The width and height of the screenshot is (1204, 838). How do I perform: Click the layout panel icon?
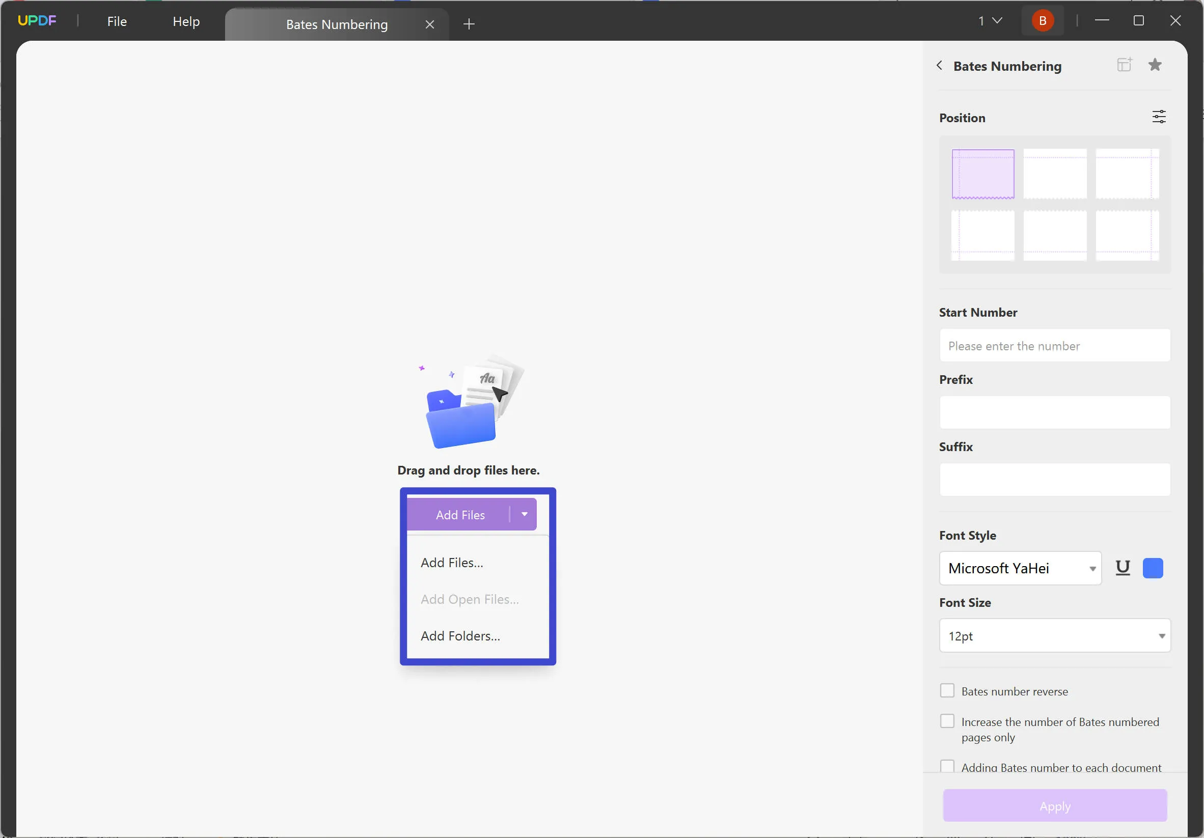[x=1125, y=64]
